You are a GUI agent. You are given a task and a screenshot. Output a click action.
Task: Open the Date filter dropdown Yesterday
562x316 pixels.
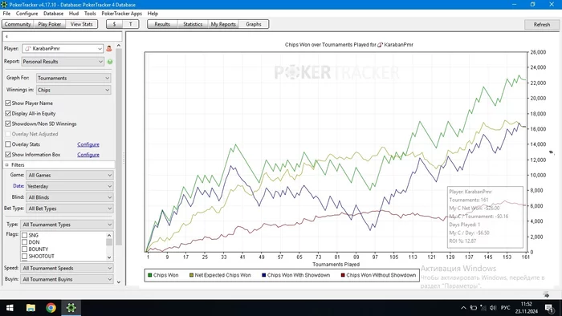[70, 186]
